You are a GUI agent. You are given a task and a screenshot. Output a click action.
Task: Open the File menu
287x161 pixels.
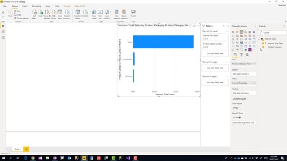[5, 6]
